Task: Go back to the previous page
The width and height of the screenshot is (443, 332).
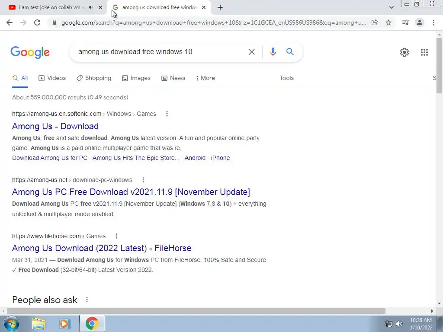Action: tap(10, 22)
